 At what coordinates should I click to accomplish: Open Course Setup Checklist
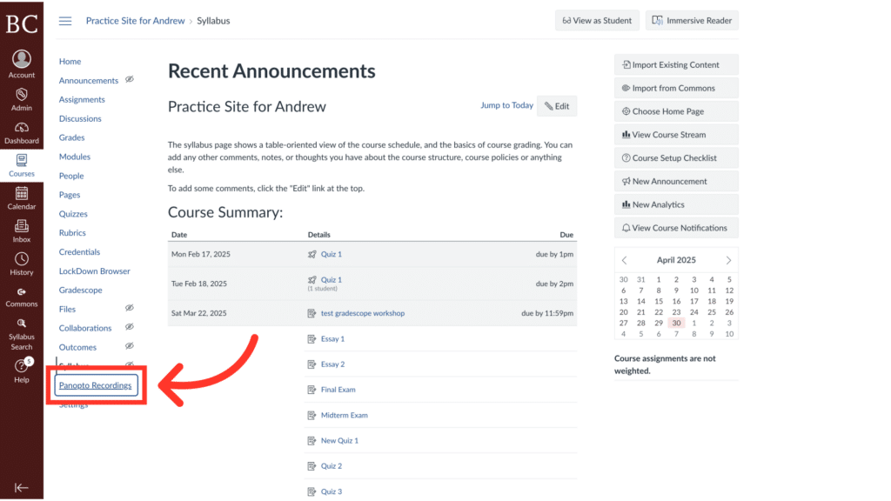pyautogui.click(x=676, y=158)
